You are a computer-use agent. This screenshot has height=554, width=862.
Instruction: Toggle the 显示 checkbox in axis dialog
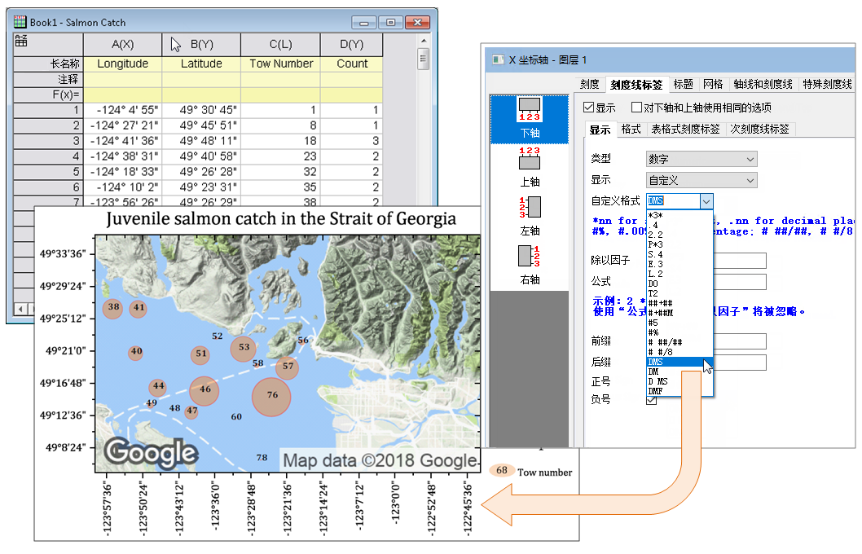pos(589,108)
